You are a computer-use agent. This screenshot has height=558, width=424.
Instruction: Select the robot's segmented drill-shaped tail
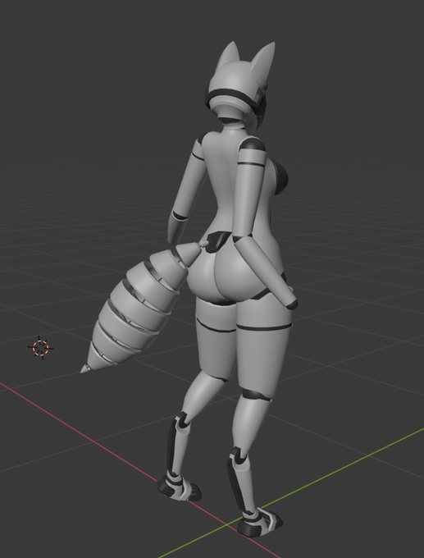(142, 306)
